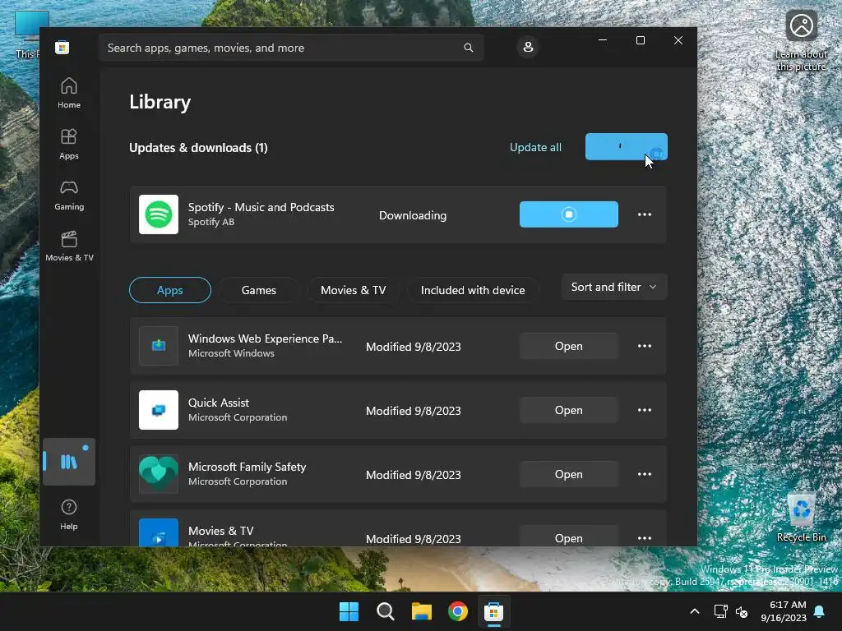Click the Spotify app icon
842x631 pixels.
pyautogui.click(x=159, y=214)
